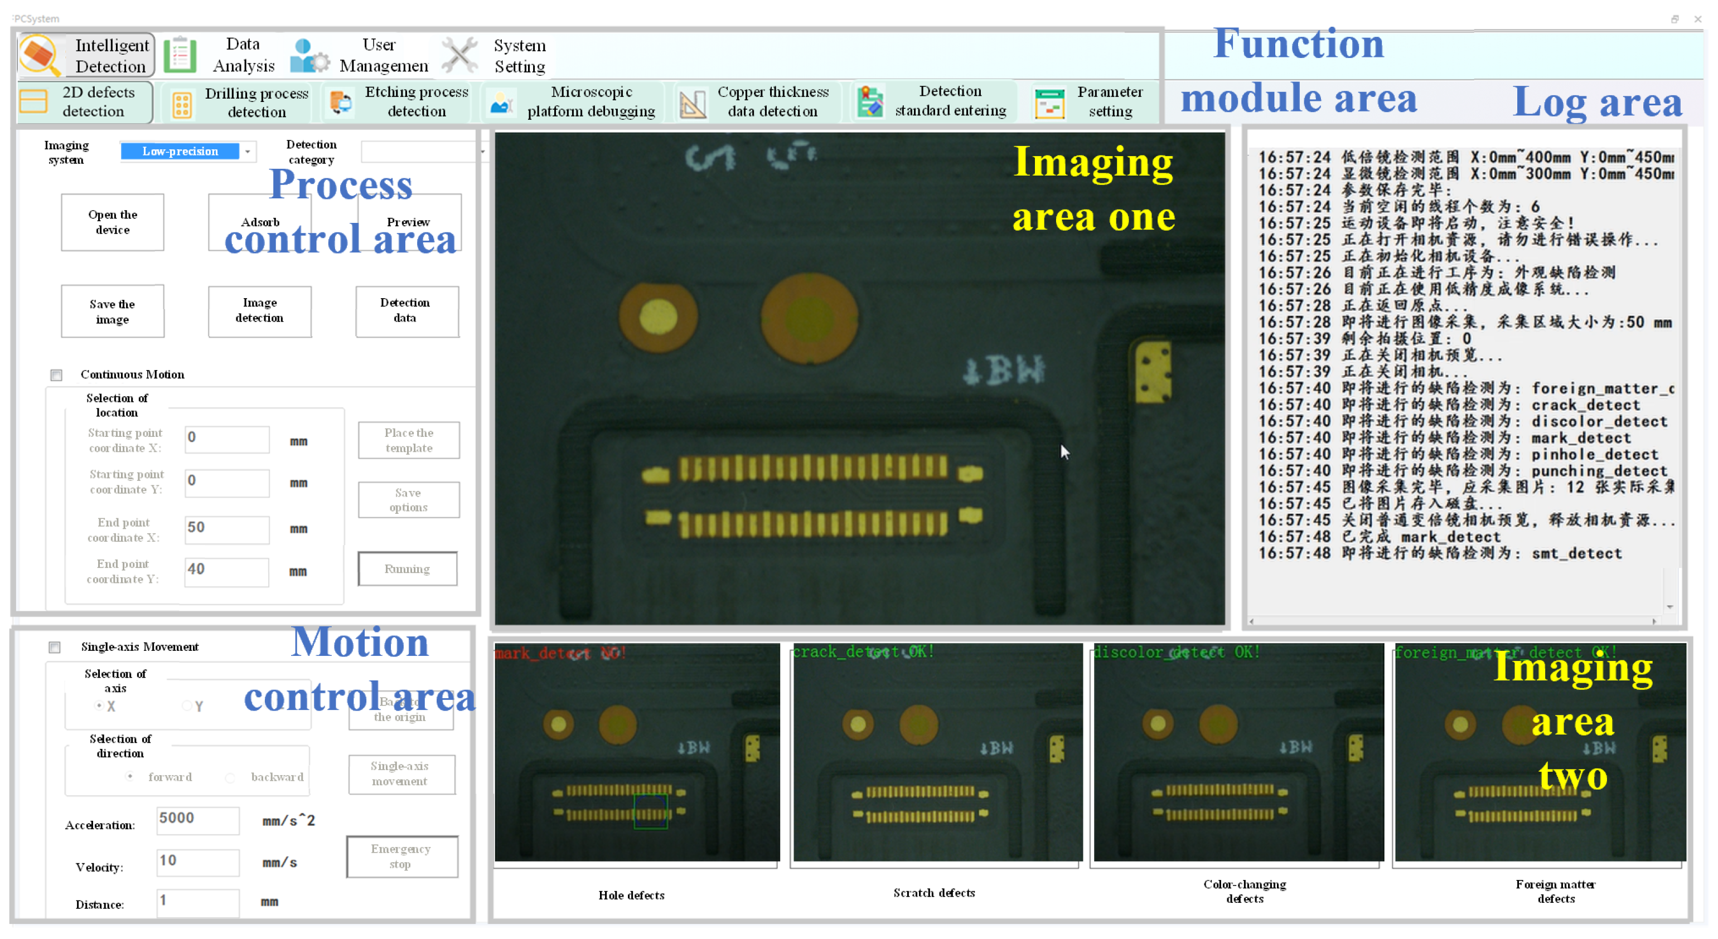Select the backward direction radio button
The height and width of the screenshot is (939, 1718).
230,778
